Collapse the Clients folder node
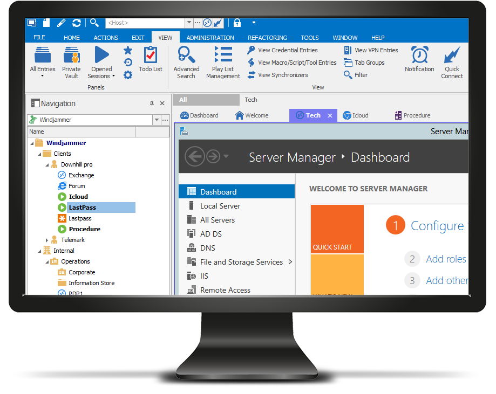This screenshot has width=496, height=394. (39, 154)
